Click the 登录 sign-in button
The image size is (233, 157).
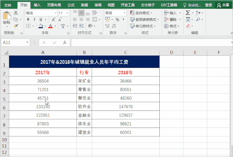click(x=209, y=5)
